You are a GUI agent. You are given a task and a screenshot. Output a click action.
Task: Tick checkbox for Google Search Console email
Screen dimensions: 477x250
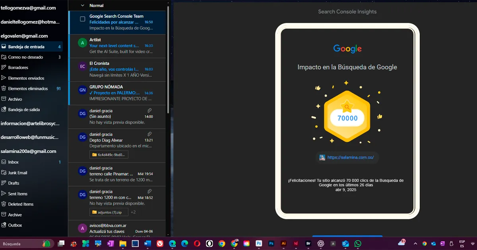(x=83, y=19)
